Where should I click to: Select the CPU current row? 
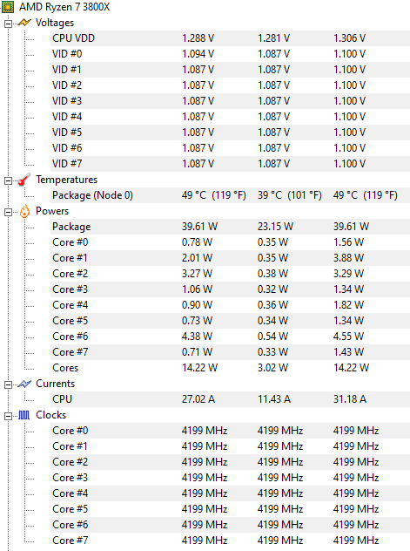pyautogui.click(x=230, y=399)
